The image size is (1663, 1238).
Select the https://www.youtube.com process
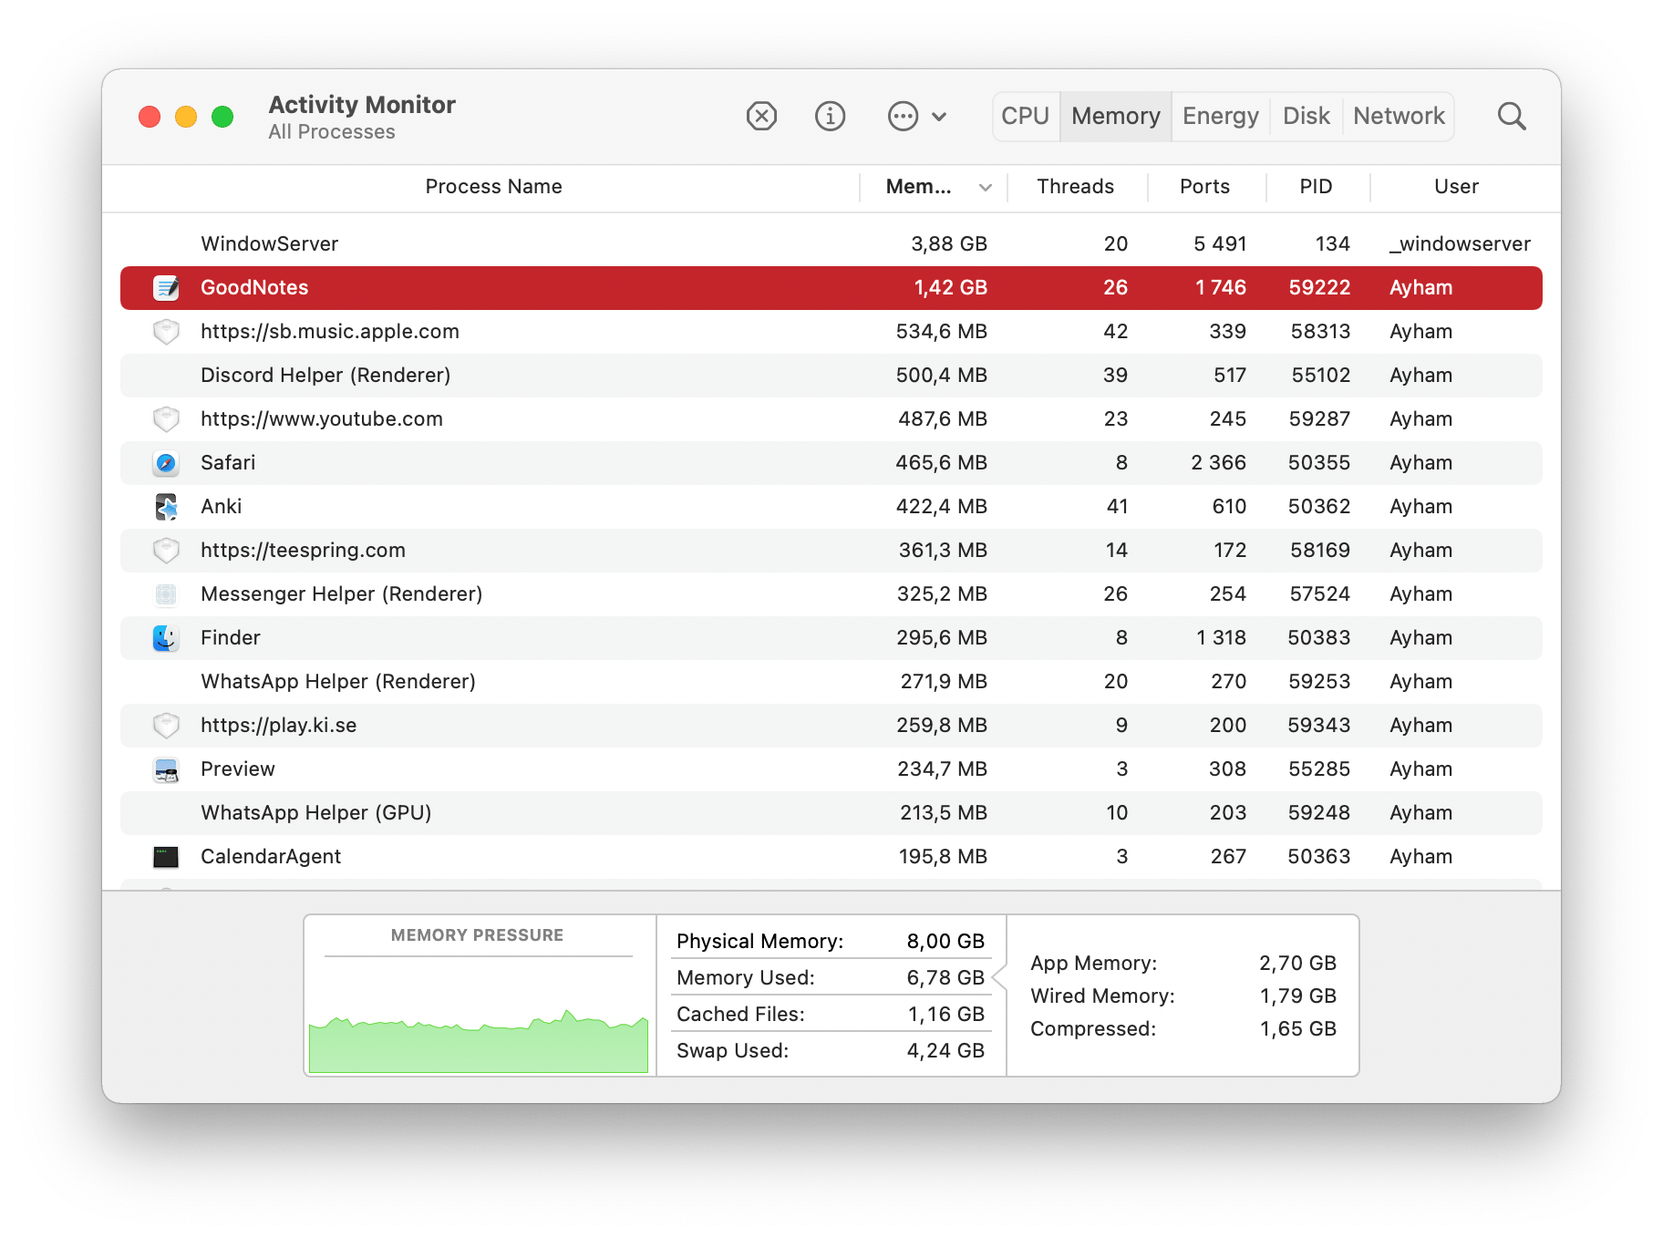click(322, 419)
